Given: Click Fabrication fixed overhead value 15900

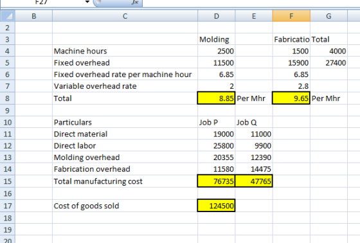Looking at the screenshot, I should [291, 63].
